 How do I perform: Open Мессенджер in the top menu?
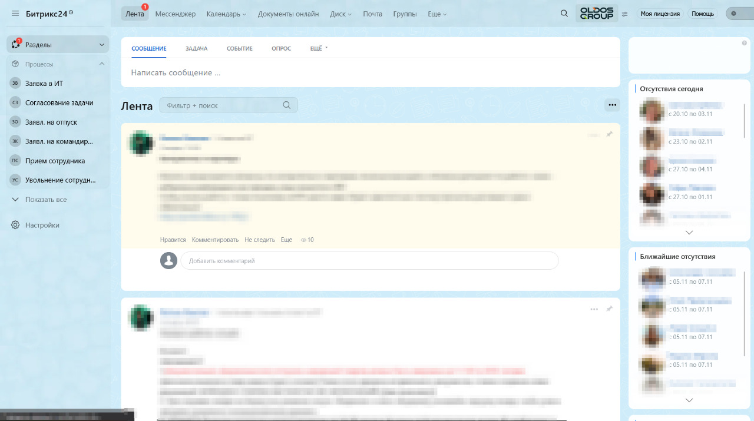[x=175, y=14]
